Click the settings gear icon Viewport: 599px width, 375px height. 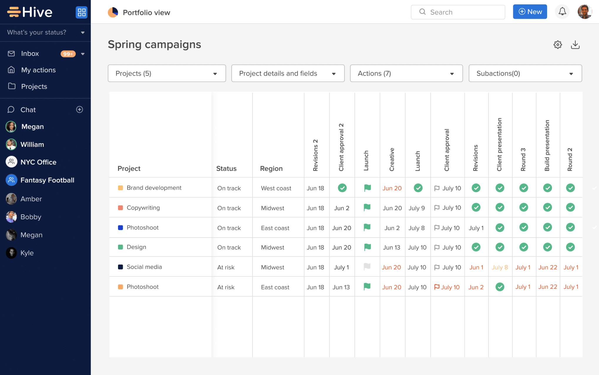point(558,45)
